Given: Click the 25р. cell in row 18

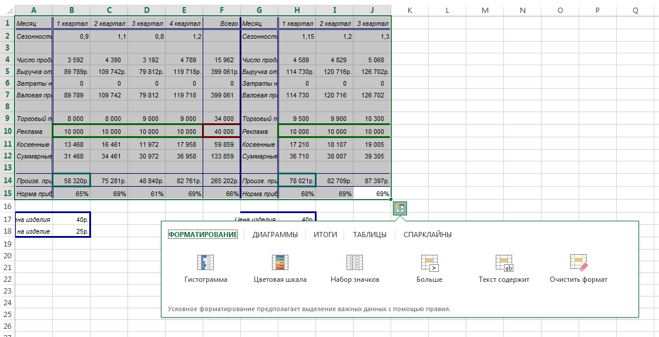Looking at the screenshot, I should point(72,231).
